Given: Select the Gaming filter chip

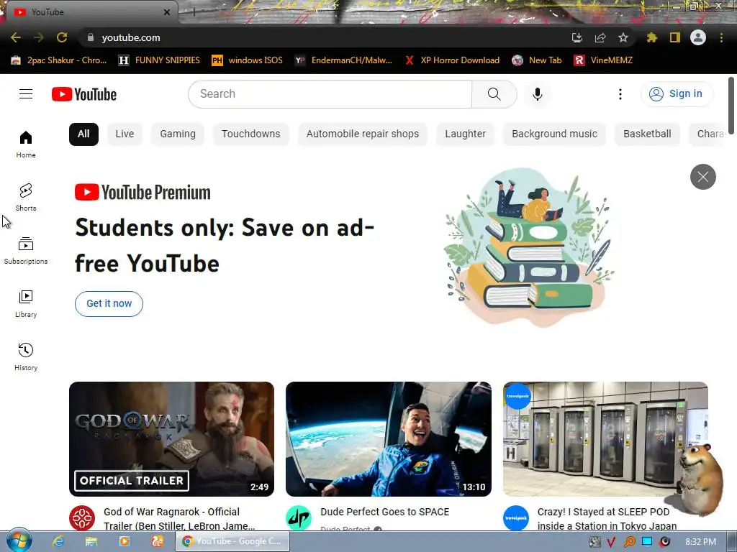Looking at the screenshot, I should point(178,134).
